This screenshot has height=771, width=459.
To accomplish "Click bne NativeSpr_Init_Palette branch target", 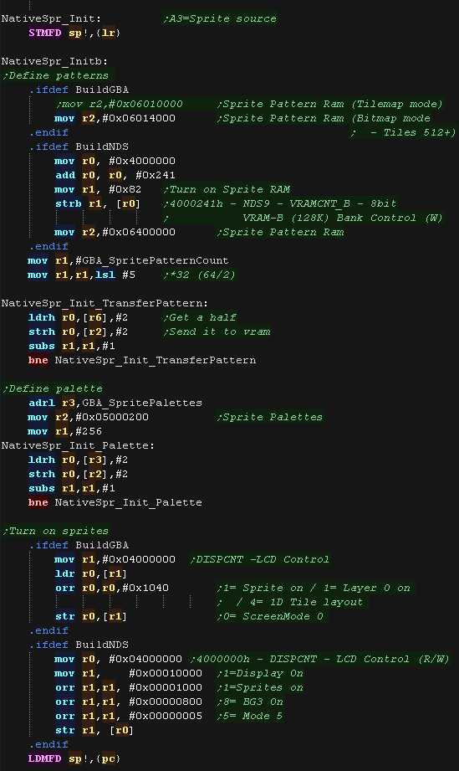I will click(x=128, y=503).
